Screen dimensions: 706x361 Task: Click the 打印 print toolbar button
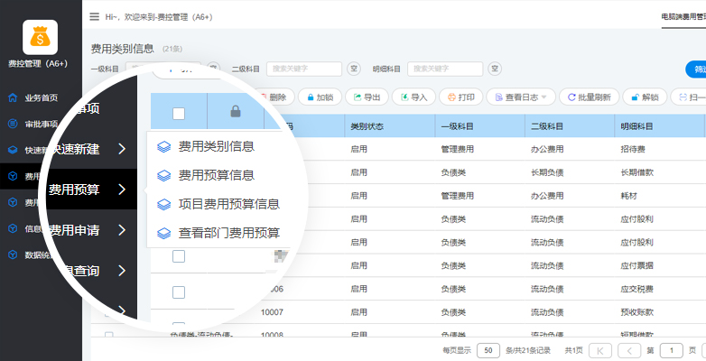[x=460, y=97]
